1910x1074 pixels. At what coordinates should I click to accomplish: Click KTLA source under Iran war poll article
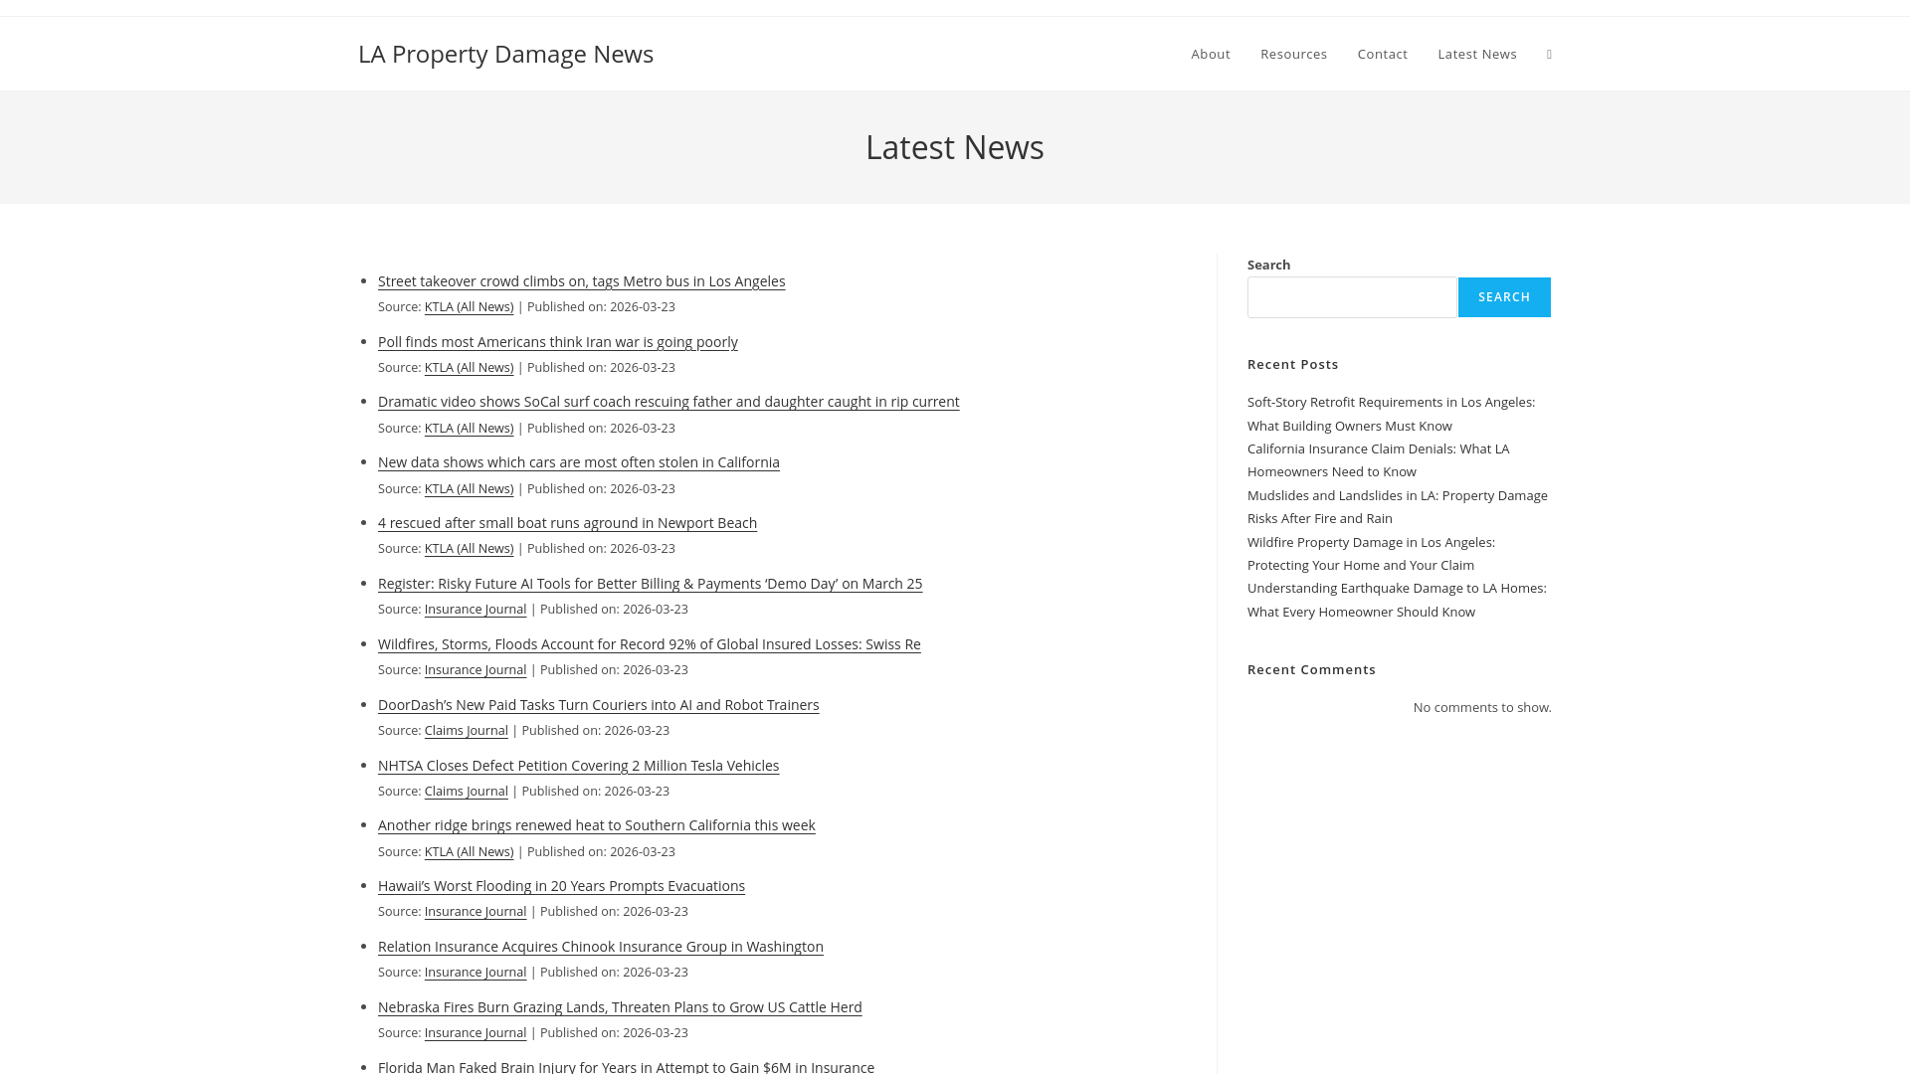coord(469,368)
